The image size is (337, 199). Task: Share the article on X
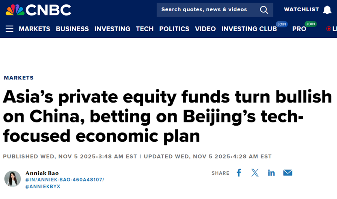pos(255,173)
